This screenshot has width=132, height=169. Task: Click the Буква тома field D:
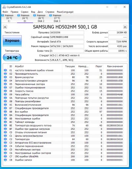tap(67, 51)
